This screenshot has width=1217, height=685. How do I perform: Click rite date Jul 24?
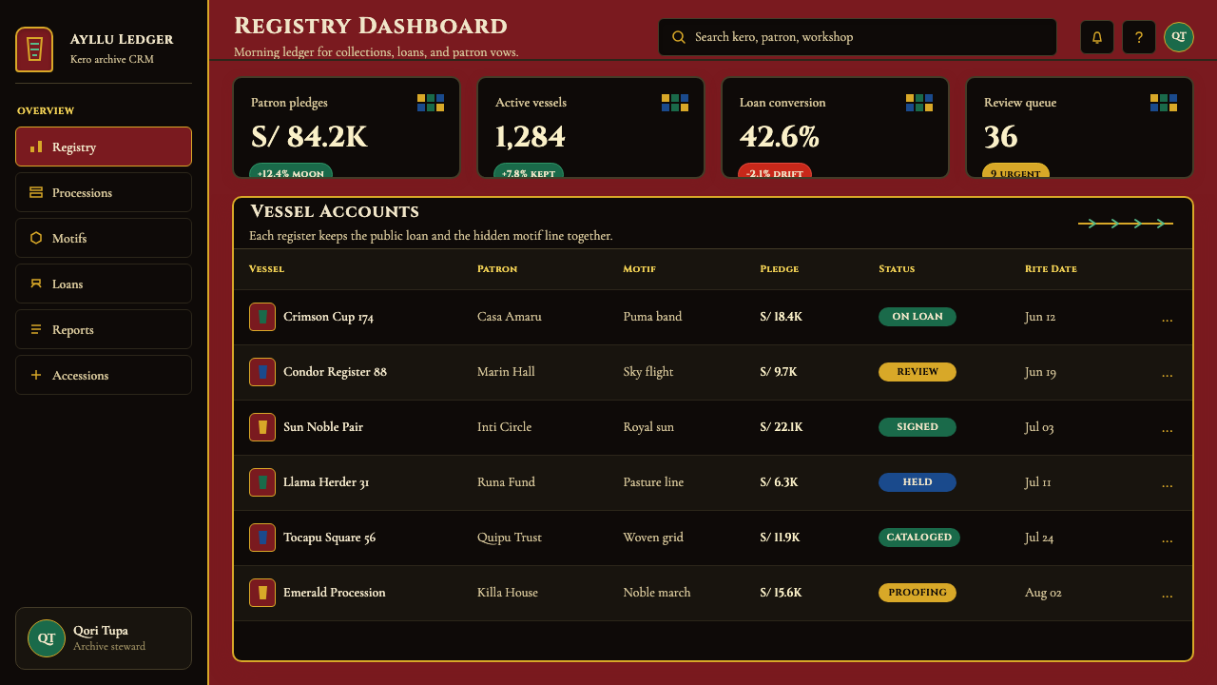click(x=1039, y=538)
